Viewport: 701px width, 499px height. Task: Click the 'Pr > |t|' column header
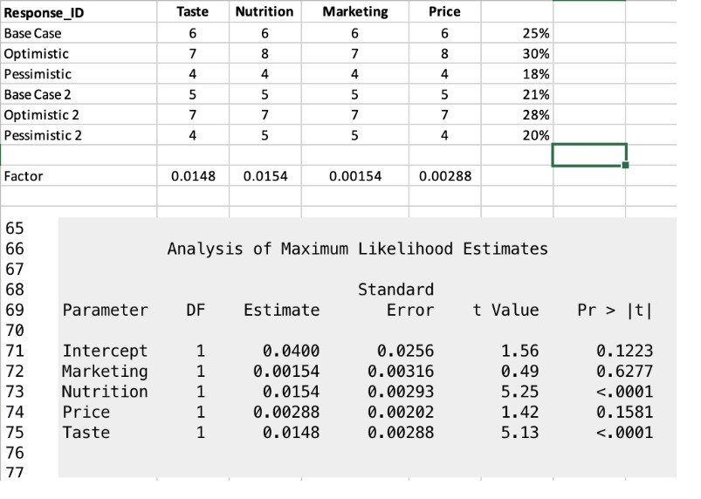click(x=615, y=310)
